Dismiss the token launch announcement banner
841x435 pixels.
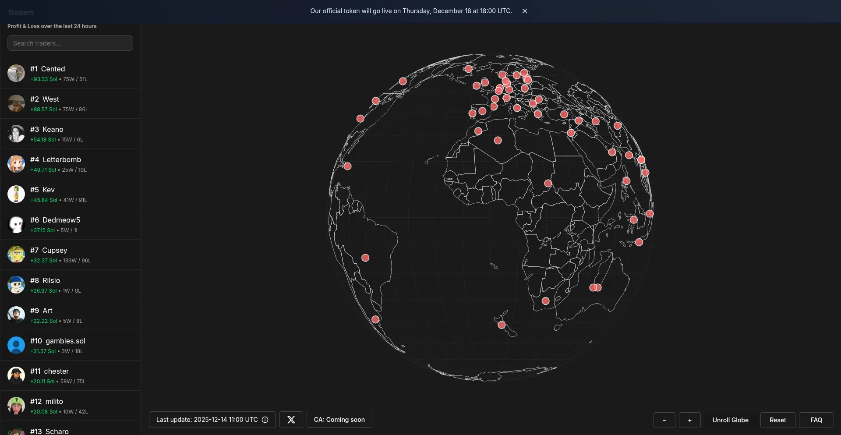point(525,11)
